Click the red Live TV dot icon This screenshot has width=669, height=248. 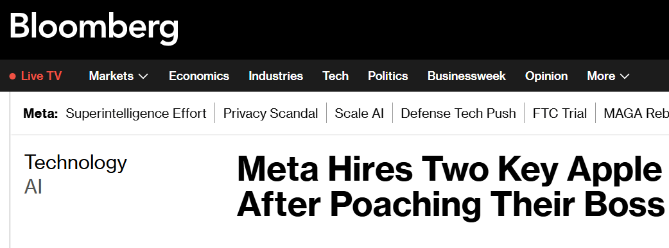point(13,76)
